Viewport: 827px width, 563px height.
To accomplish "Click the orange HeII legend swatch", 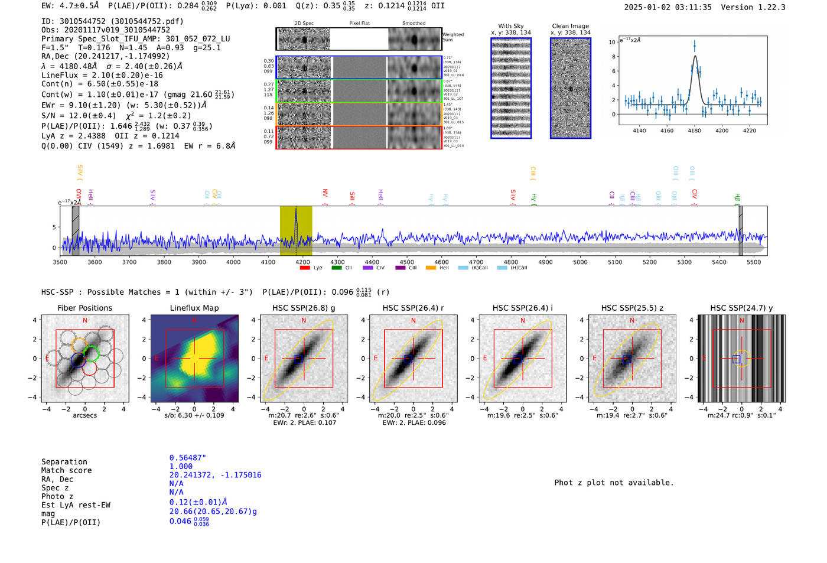I will click(x=431, y=268).
